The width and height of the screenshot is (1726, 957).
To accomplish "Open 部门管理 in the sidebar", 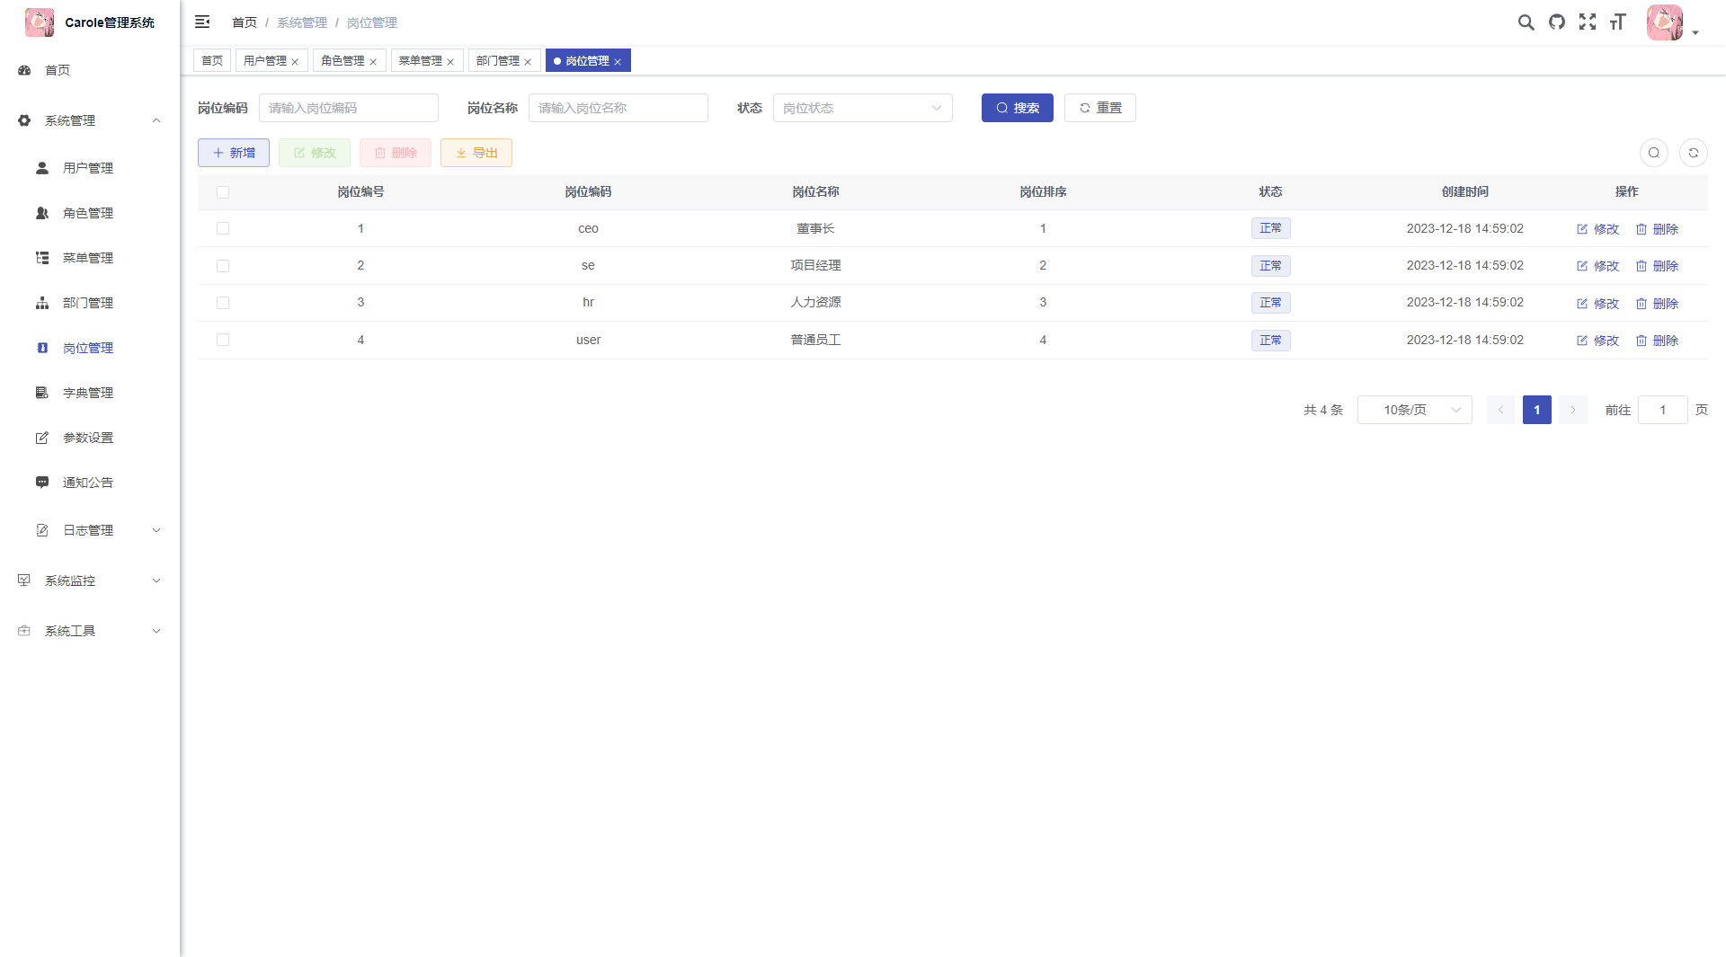I will coord(90,303).
